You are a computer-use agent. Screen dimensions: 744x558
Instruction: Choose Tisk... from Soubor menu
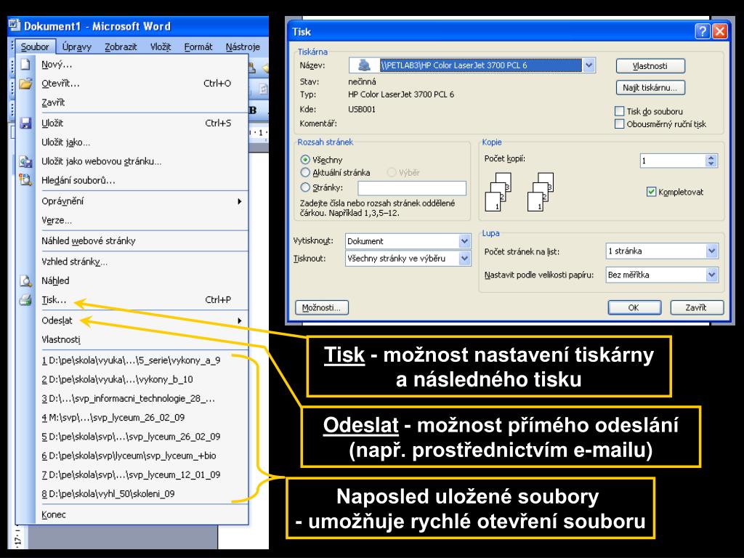tap(133, 300)
